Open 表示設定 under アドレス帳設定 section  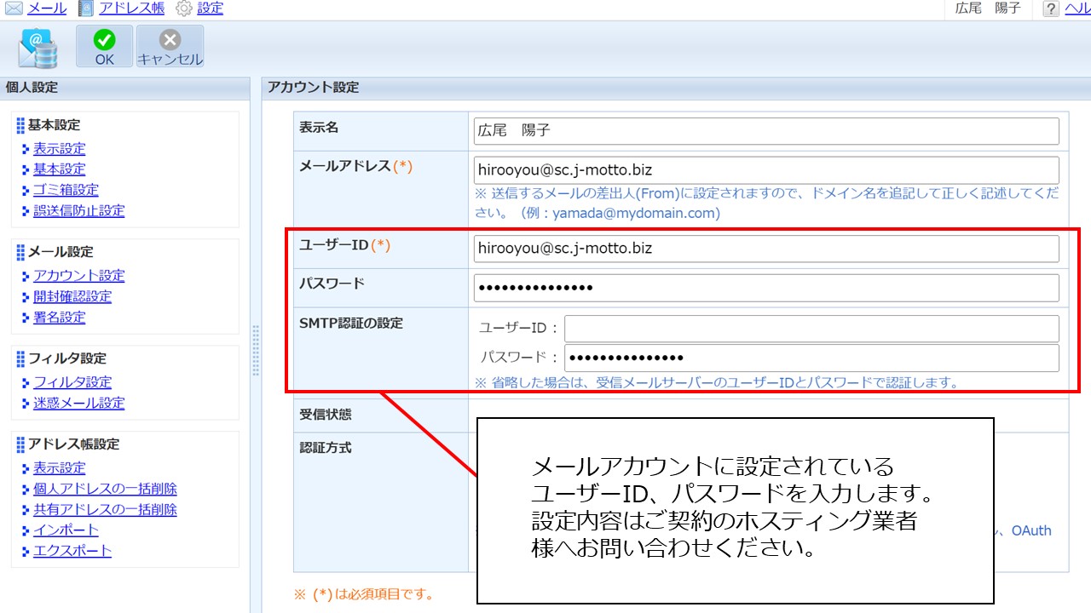click(x=60, y=468)
